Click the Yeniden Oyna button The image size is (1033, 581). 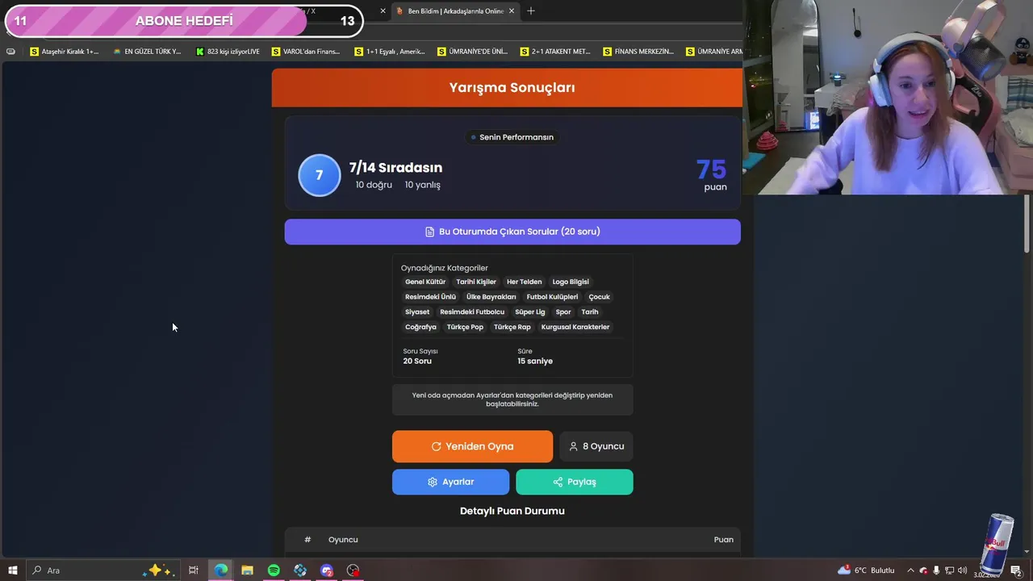tap(472, 446)
